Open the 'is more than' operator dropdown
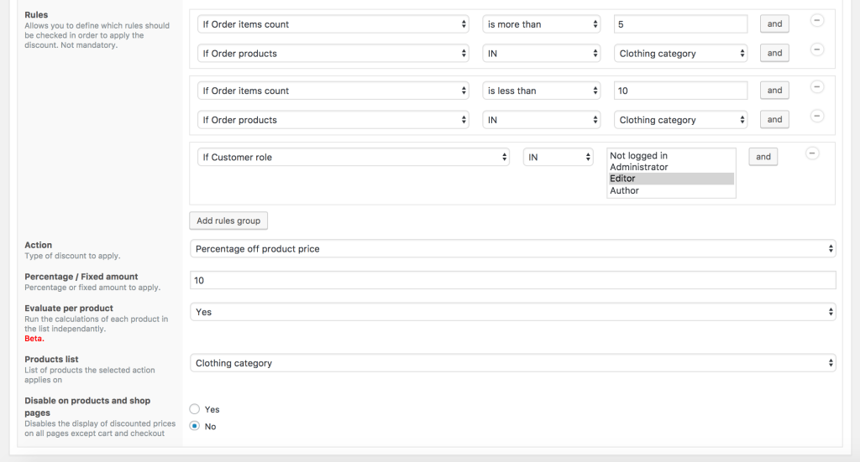 click(543, 24)
